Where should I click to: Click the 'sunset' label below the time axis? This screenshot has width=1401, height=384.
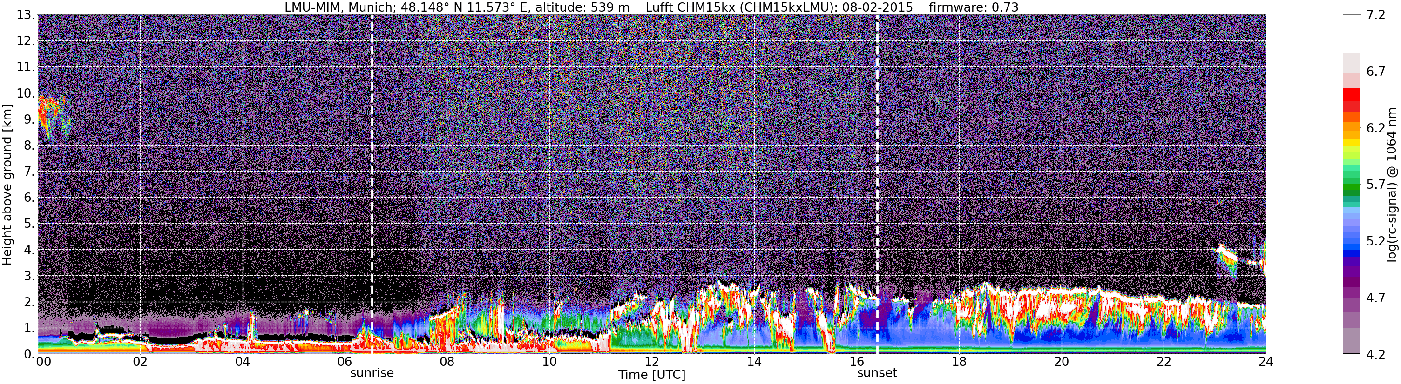pos(877,373)
